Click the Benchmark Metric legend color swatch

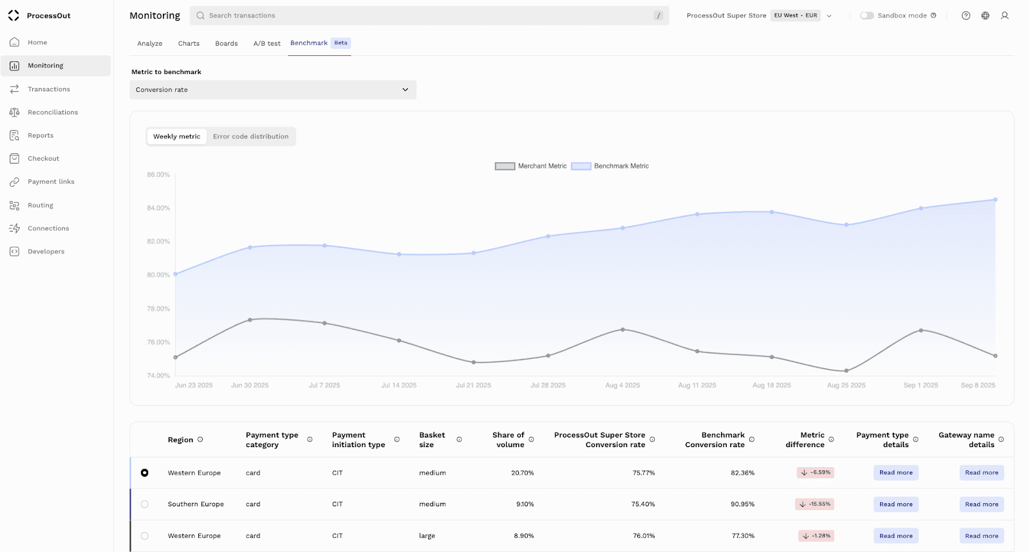coord(581,166)
